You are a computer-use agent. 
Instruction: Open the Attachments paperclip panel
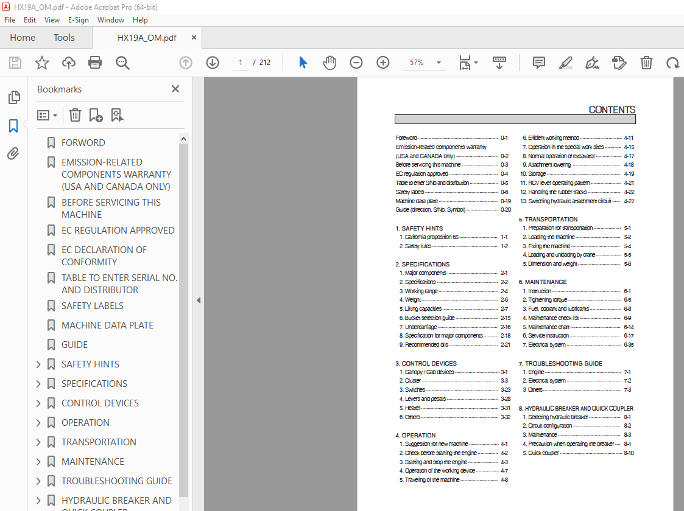[x=13, y=154]
